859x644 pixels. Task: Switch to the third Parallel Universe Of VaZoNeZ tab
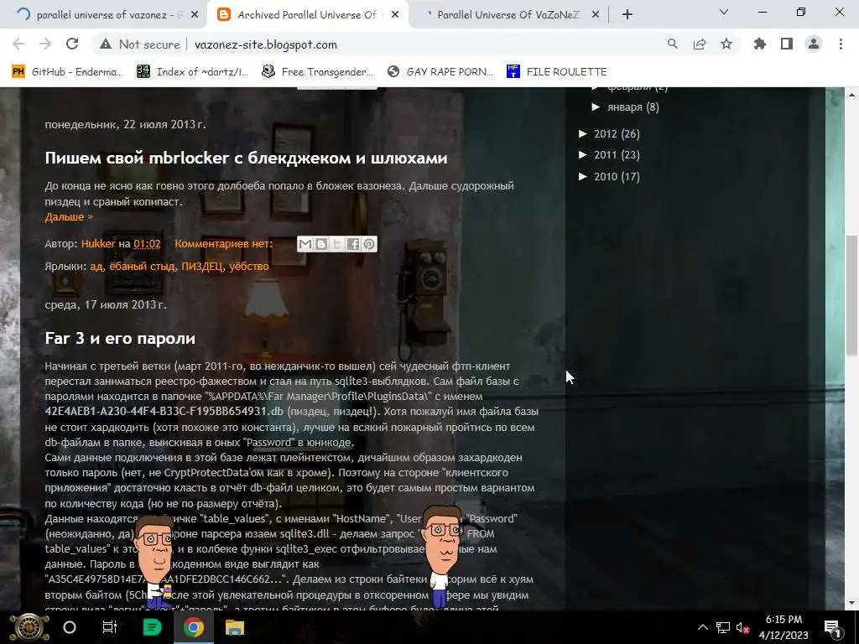click(x=508, y=15)
